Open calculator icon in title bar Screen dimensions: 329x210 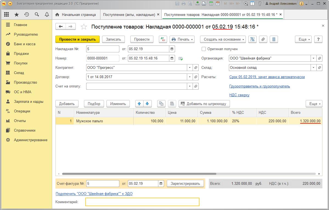click(x=211, y=4)
